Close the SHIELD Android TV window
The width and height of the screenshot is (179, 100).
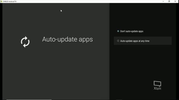click(175, 1)
